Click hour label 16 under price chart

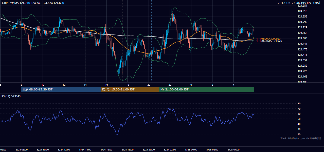click(106, 85)
